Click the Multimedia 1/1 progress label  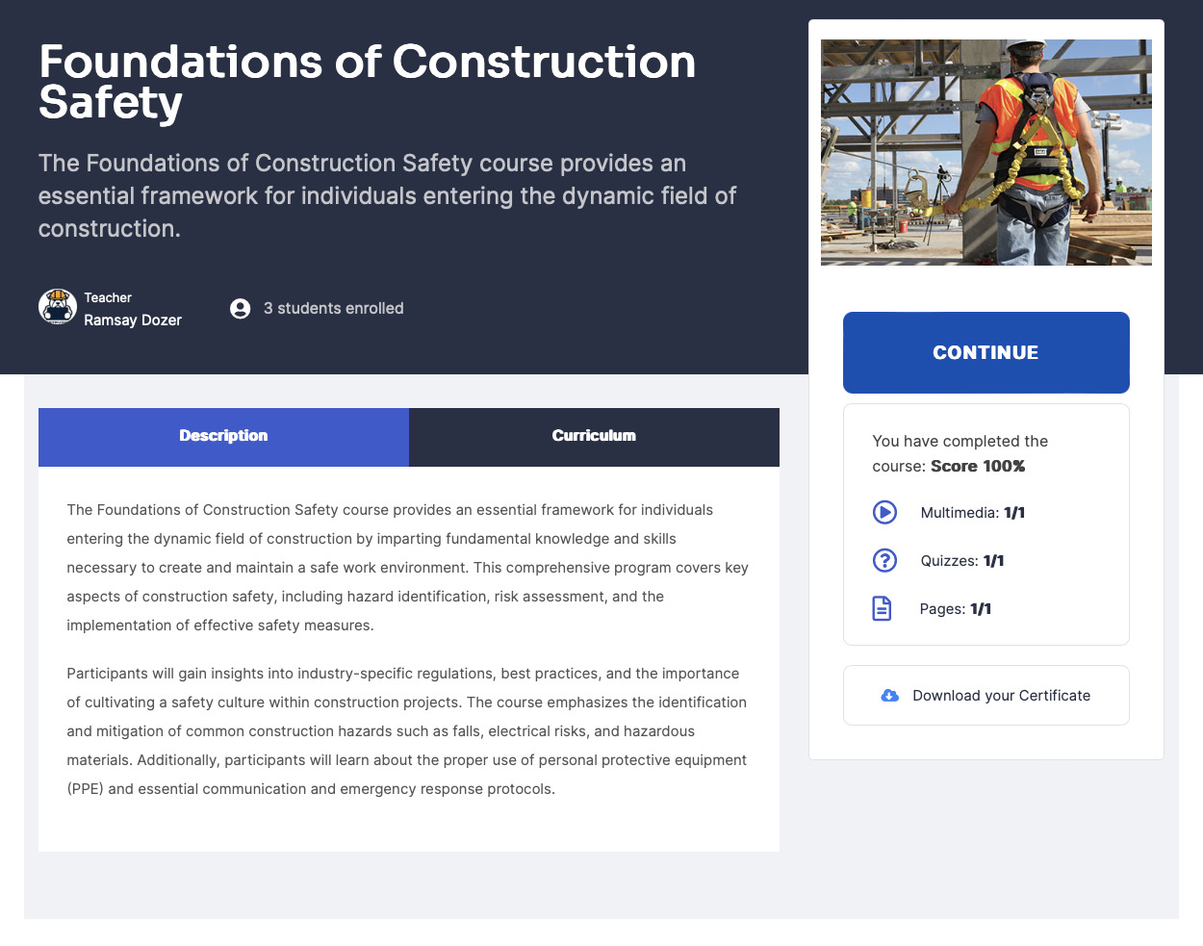973,513
